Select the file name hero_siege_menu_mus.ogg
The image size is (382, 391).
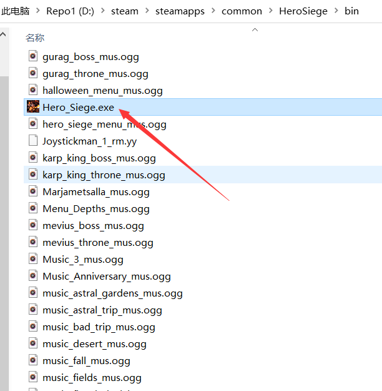pos(104,124)
